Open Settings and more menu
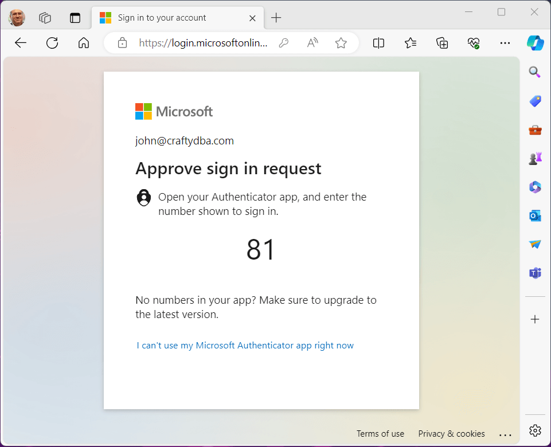 click(x=505, y=43)
